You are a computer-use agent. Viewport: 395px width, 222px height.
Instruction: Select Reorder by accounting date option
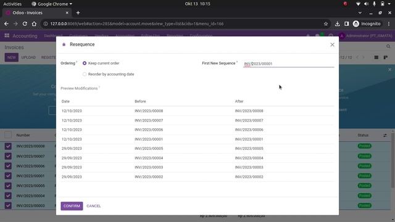point(85,74)
